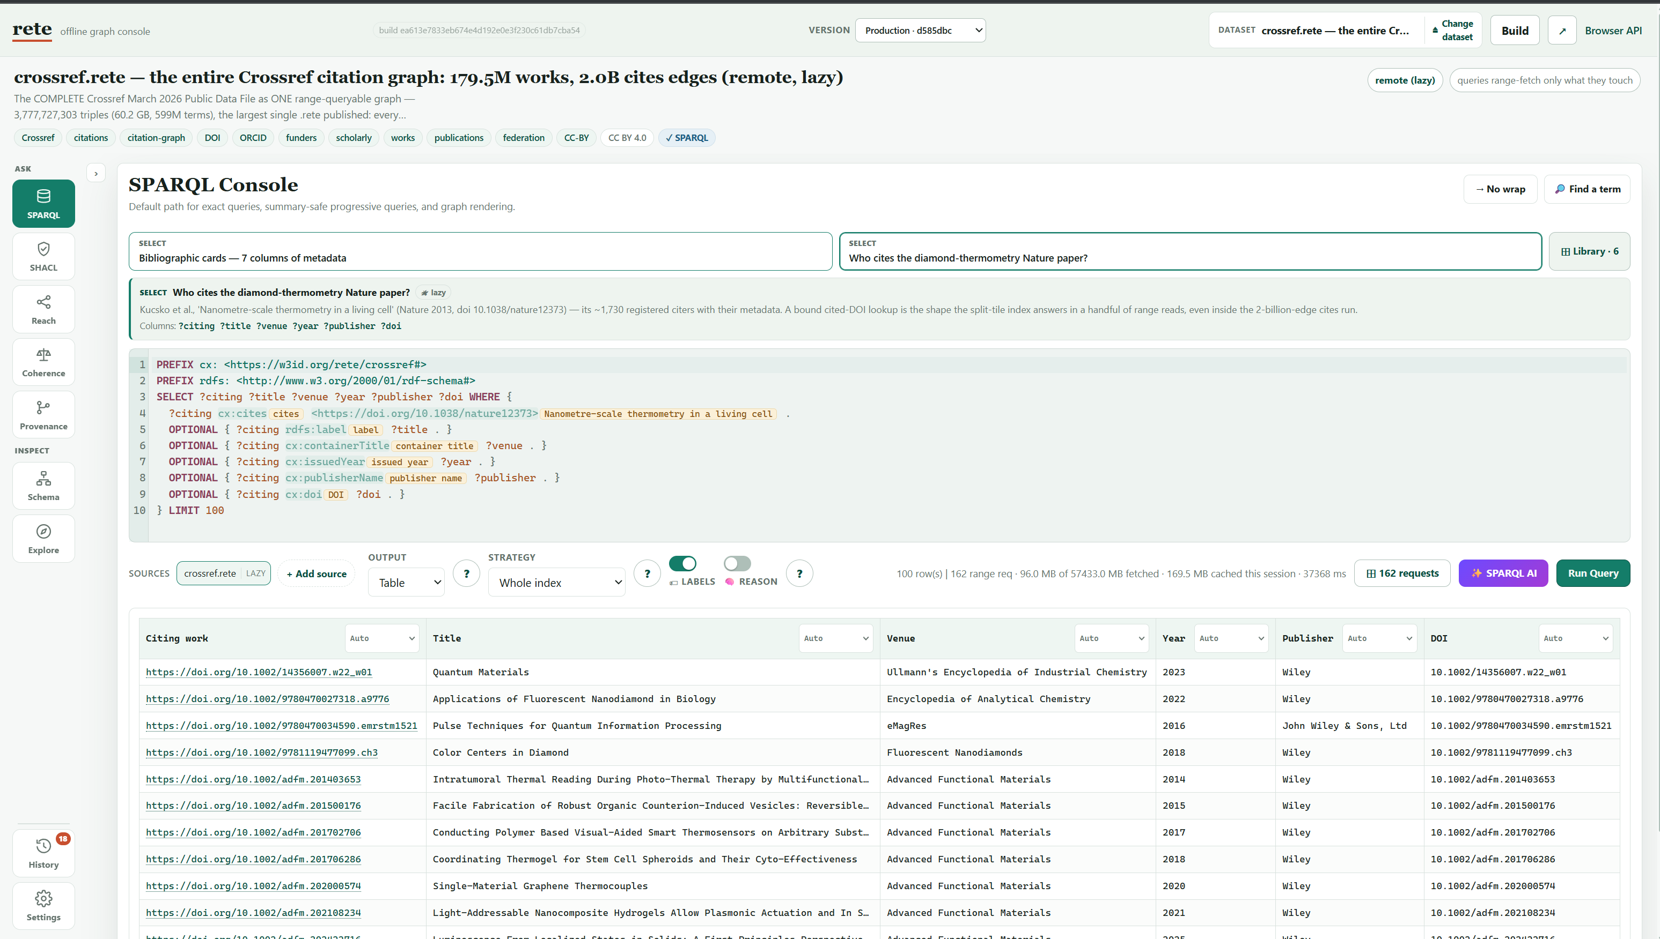1660x939 pixels.
Task: Open link 10.1002/9781119477099.ch3
Action: pyautogui.click(x=262, y=752)
